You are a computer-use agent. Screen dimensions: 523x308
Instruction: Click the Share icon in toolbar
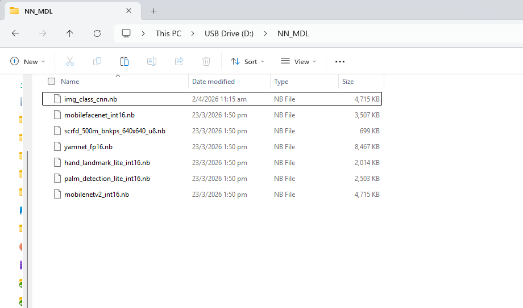pyautogui.click(x=179, y=61)
